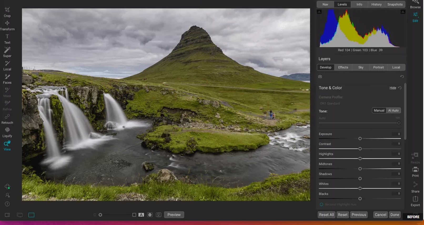Click the cloud sync status icon
424x225 pixels.
[x=7, y=187]
